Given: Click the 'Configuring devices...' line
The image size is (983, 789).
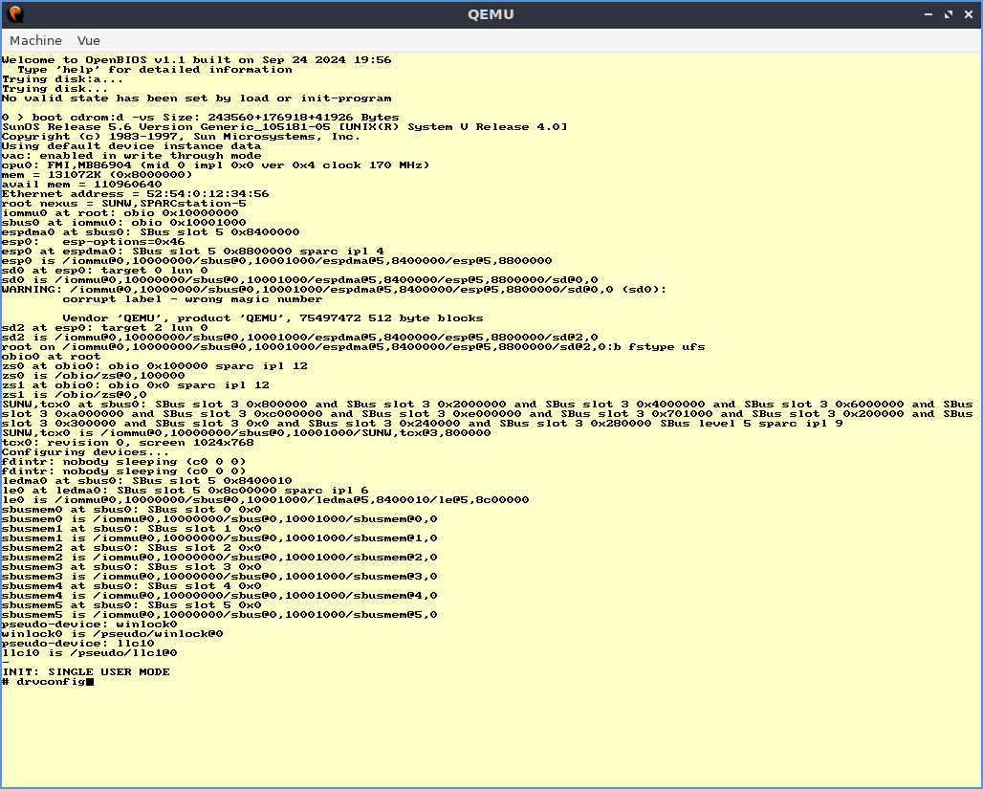Looking at the screenshot, I should (85, 452).
